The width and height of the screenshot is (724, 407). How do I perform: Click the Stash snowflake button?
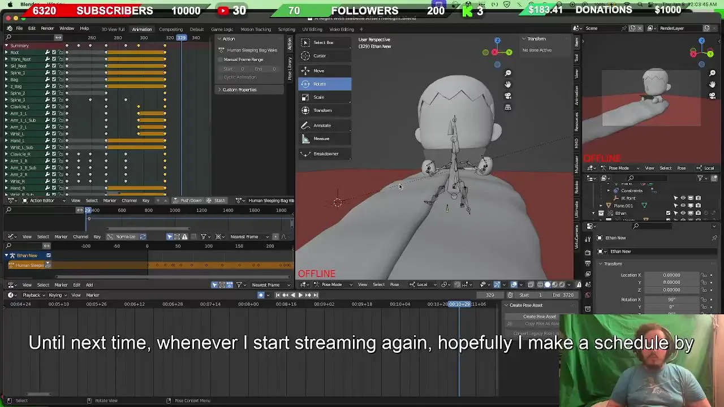[216, 201]
